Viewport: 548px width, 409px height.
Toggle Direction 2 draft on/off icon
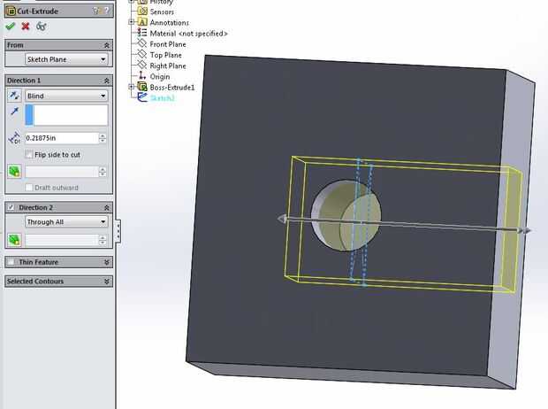[14, 240]
